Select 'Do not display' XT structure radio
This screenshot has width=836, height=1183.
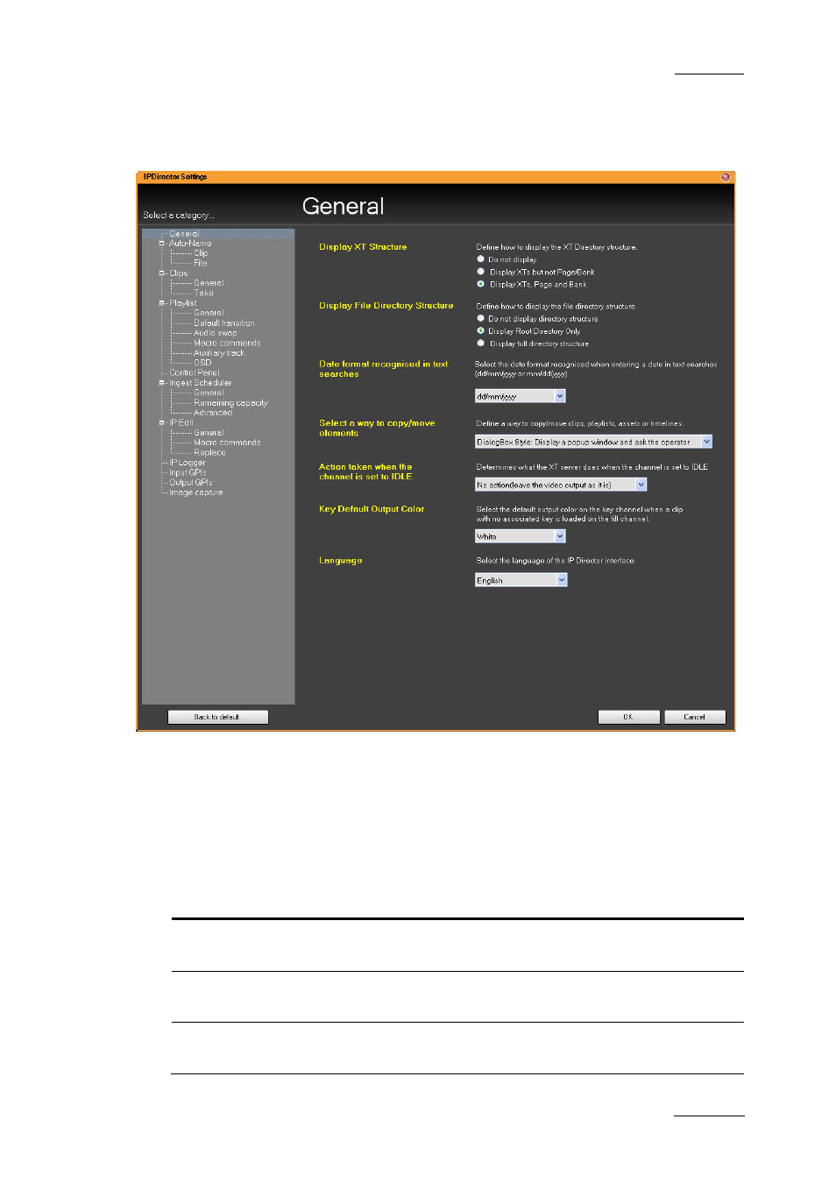click(x=480, y=259)
